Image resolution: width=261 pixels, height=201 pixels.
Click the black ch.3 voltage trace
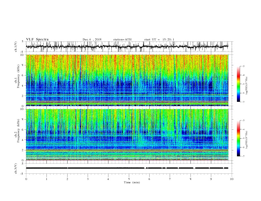pos(127,168)
